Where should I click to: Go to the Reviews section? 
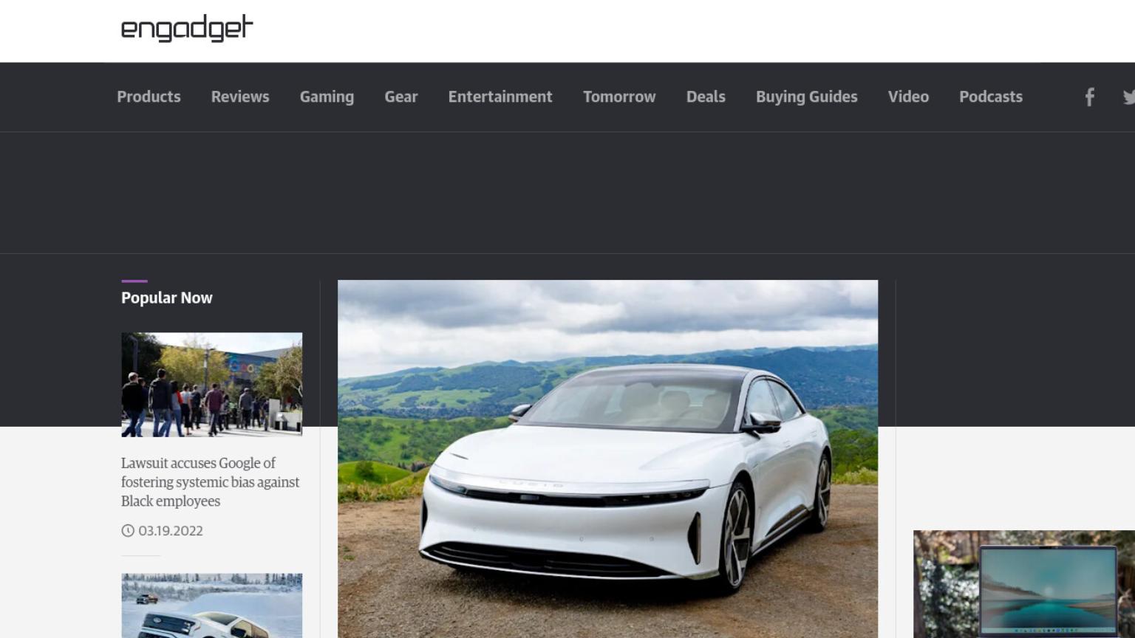click(240, 97)
